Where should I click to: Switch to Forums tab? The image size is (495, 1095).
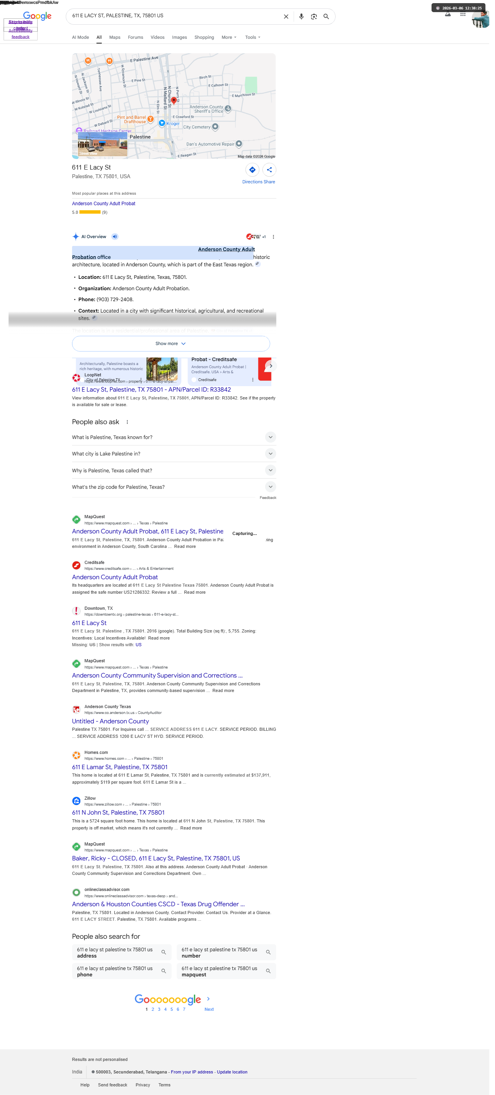(135, 38)
